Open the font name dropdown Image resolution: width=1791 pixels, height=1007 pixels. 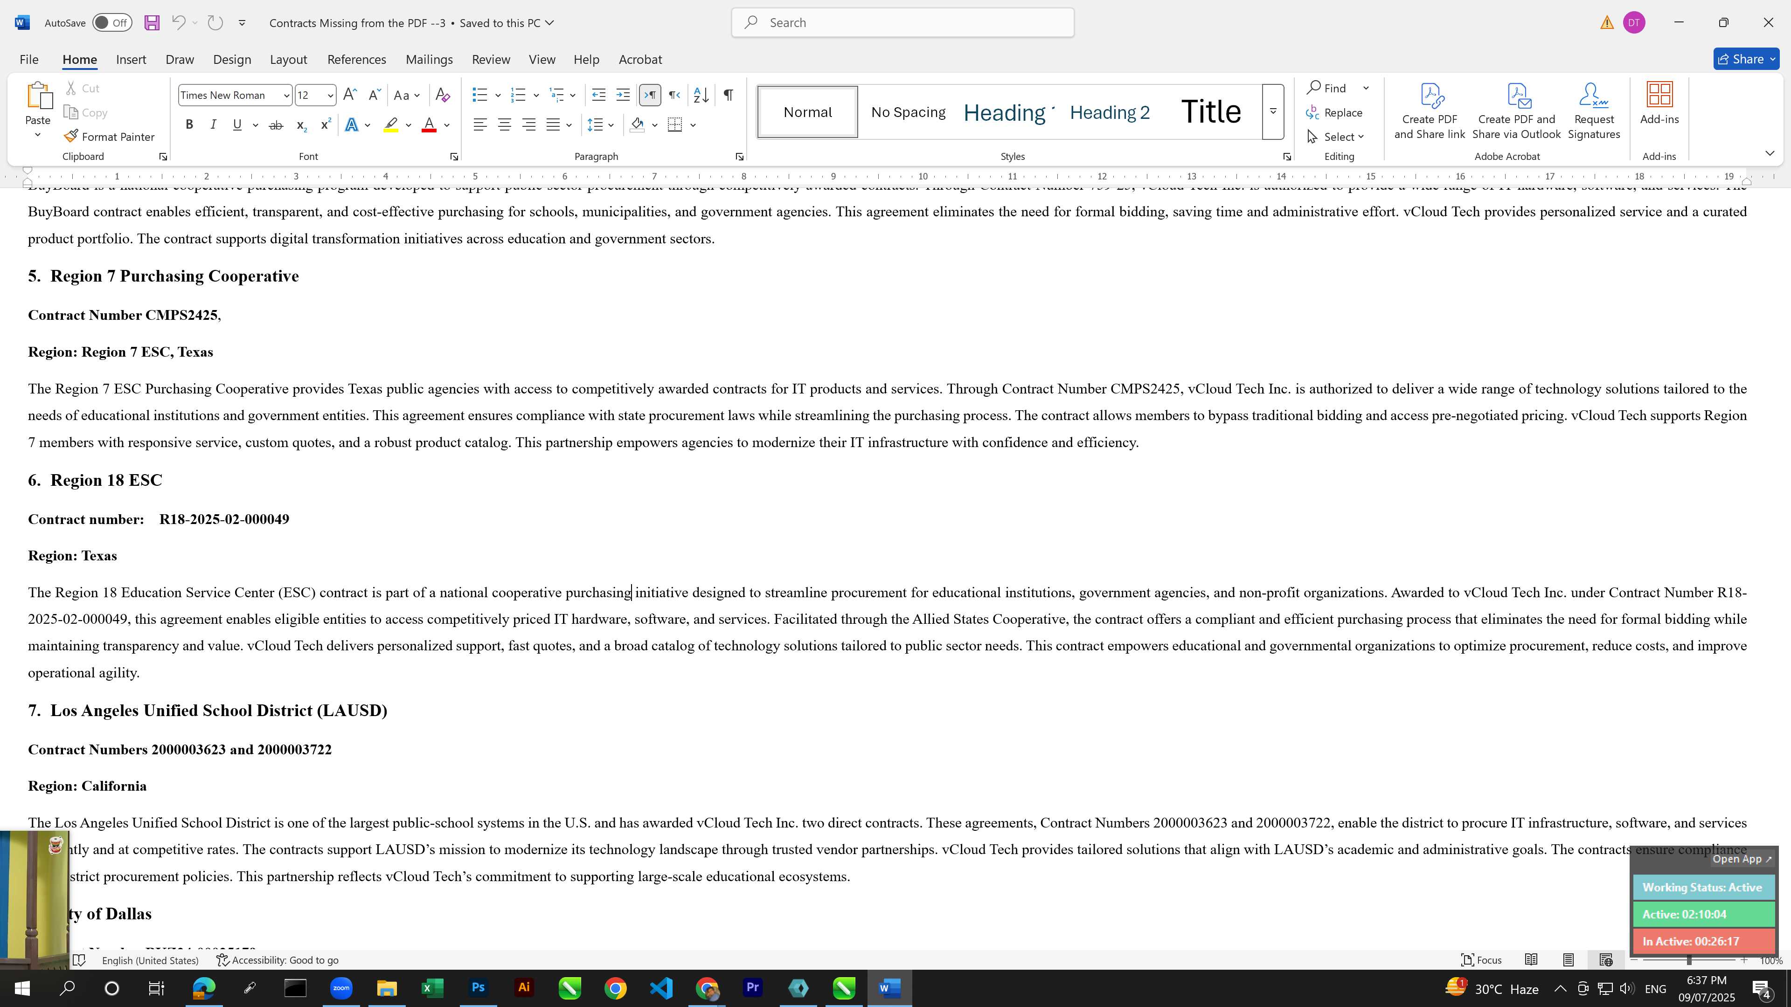pos(286,95)
